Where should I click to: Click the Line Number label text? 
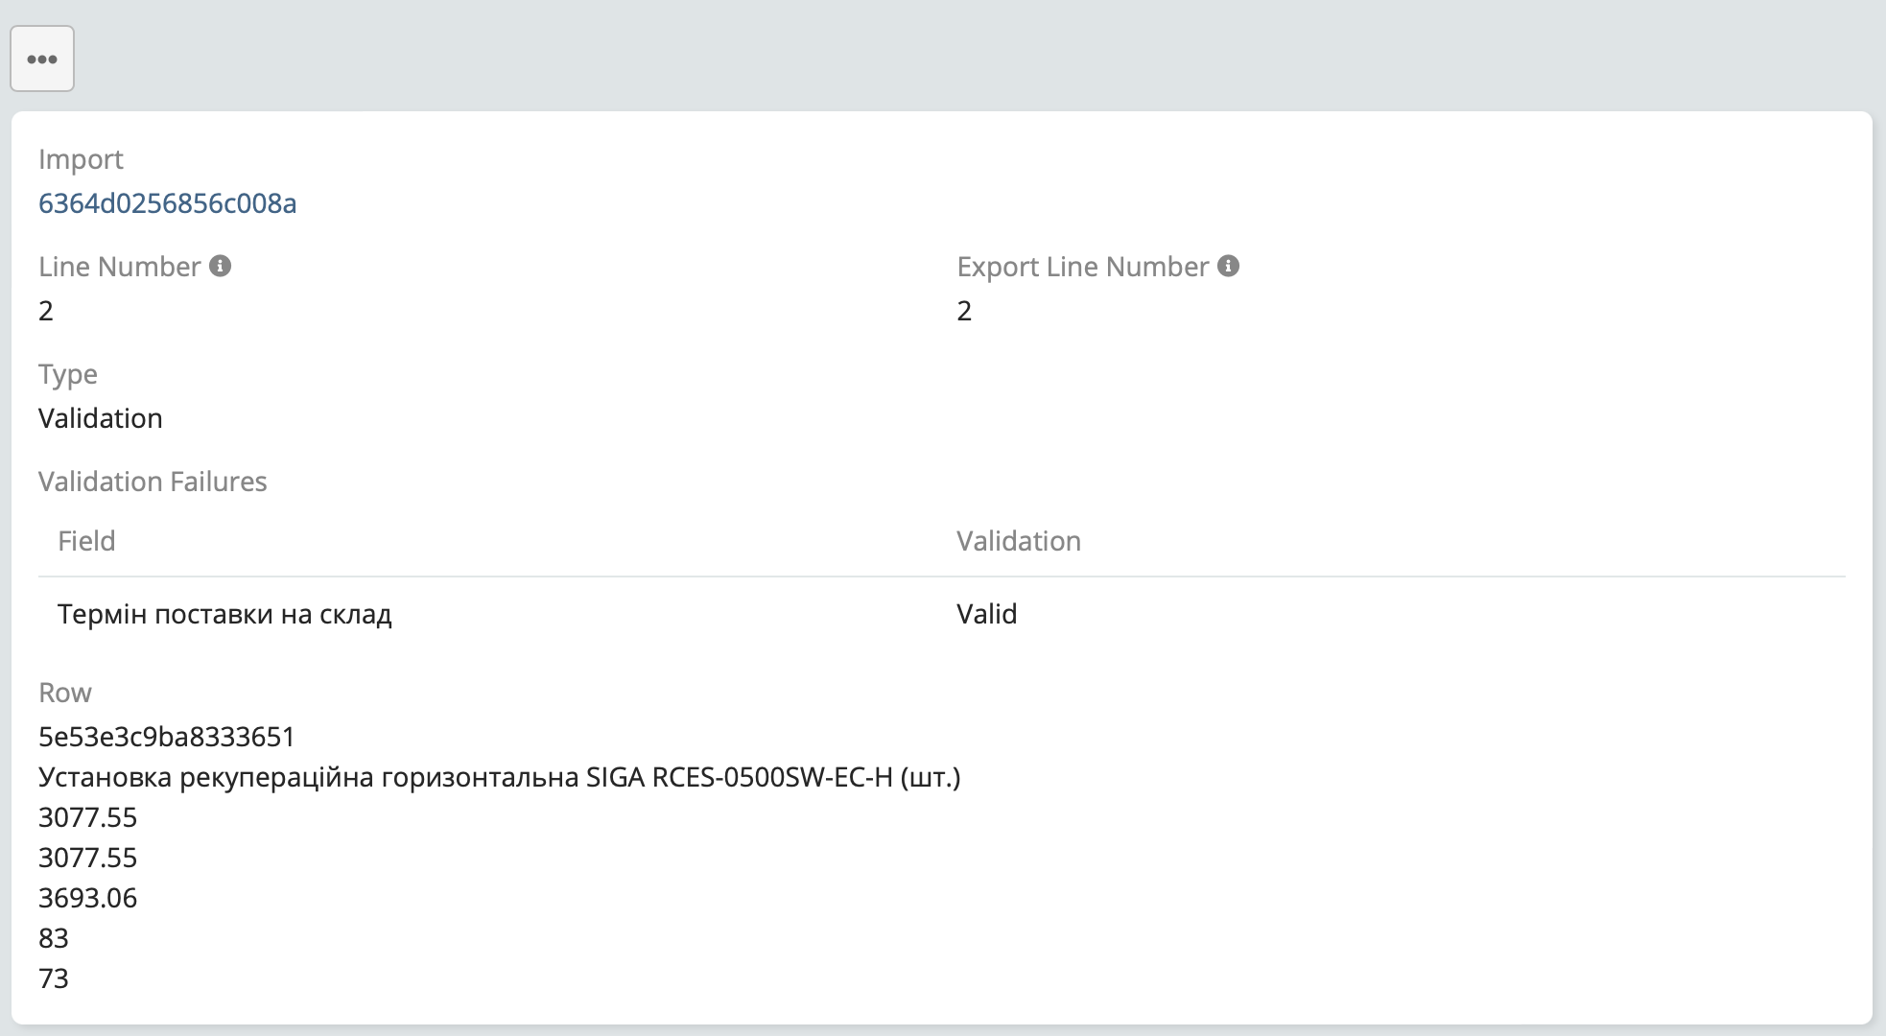[x=119, y=267]
